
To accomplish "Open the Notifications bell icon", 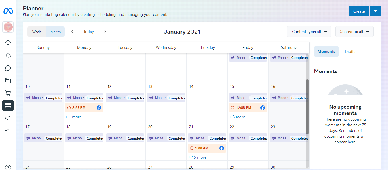I will [x=8, y=55].
